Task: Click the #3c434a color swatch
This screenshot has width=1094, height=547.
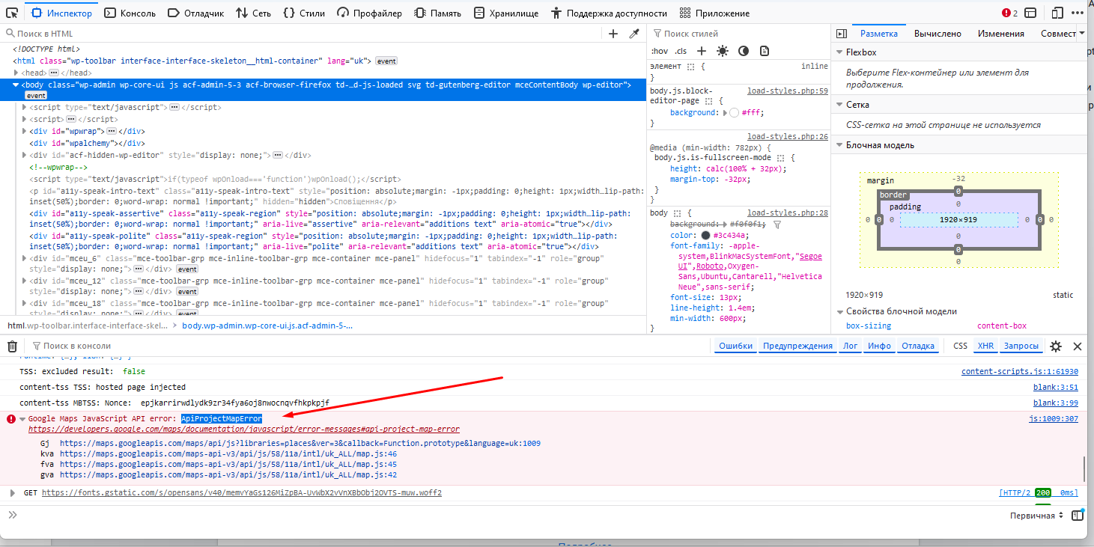Action: tap(705, 236)
